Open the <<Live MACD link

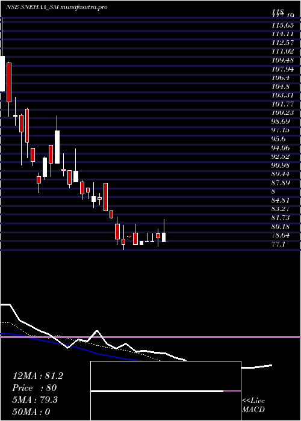(x=253, y=405)
